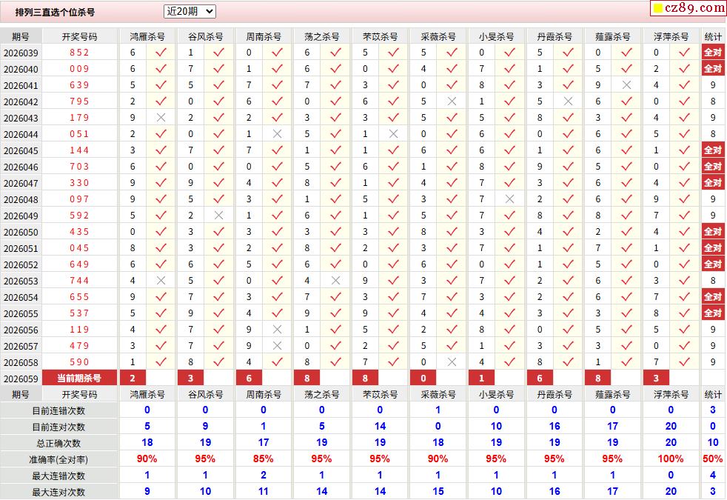Click the red check for 荡之杀号 in row 2026047
The height and width of the screenshot is (500, 727).
click(x=335, y=183)
